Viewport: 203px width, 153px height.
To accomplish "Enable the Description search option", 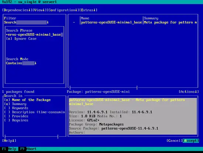I will click(35, 112).
